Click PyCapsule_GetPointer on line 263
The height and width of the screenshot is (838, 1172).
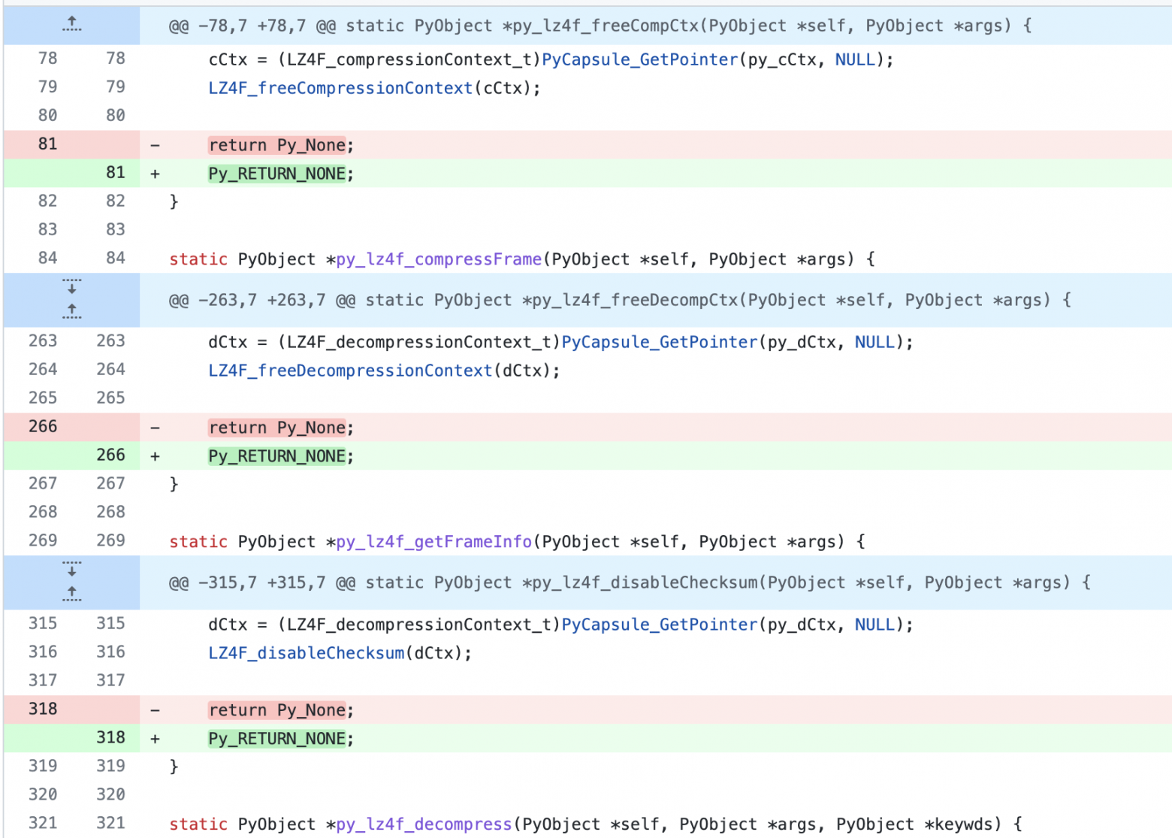660,342
